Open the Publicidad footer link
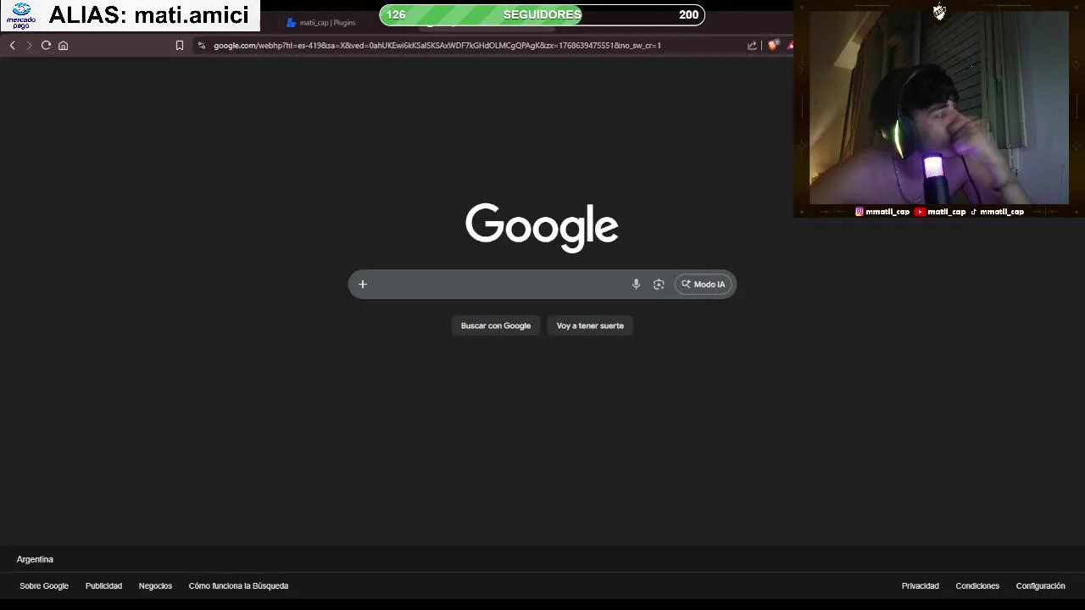The width and height of the screenshot is (1085, 610). (x=103, y=585)
